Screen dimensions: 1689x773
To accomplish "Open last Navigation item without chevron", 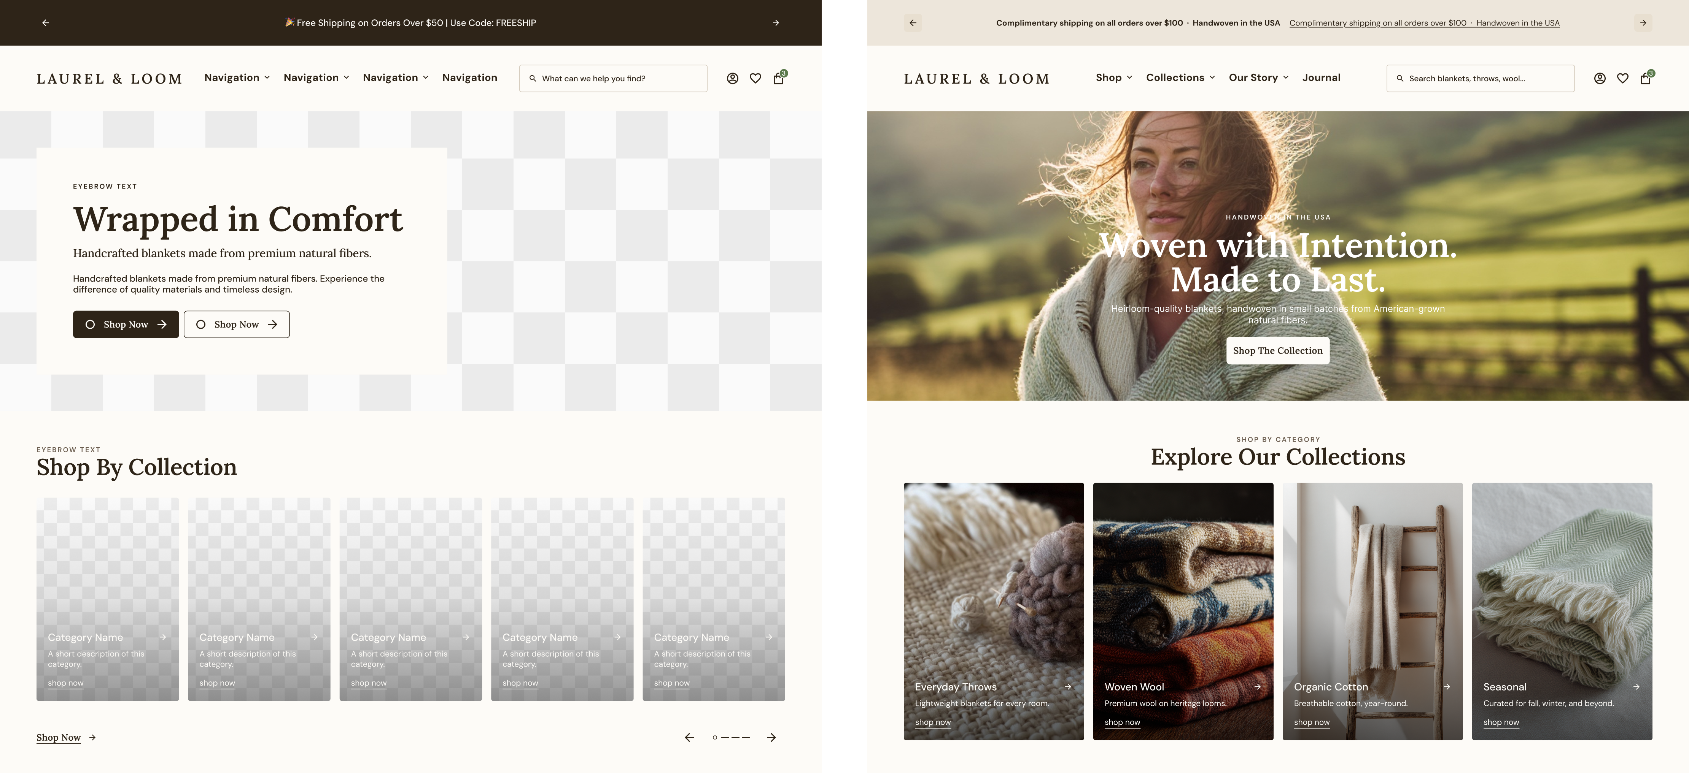I will pyautogui.click(x=469, y=77).
